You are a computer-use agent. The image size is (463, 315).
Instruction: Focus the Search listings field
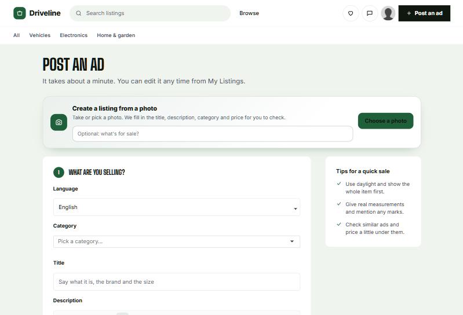coord(150,13)
